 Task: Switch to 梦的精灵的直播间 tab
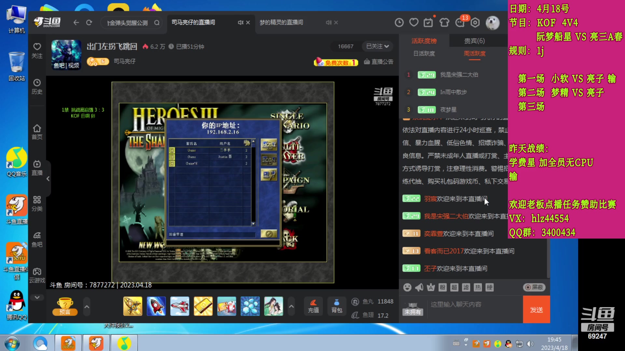coord(281,22)
